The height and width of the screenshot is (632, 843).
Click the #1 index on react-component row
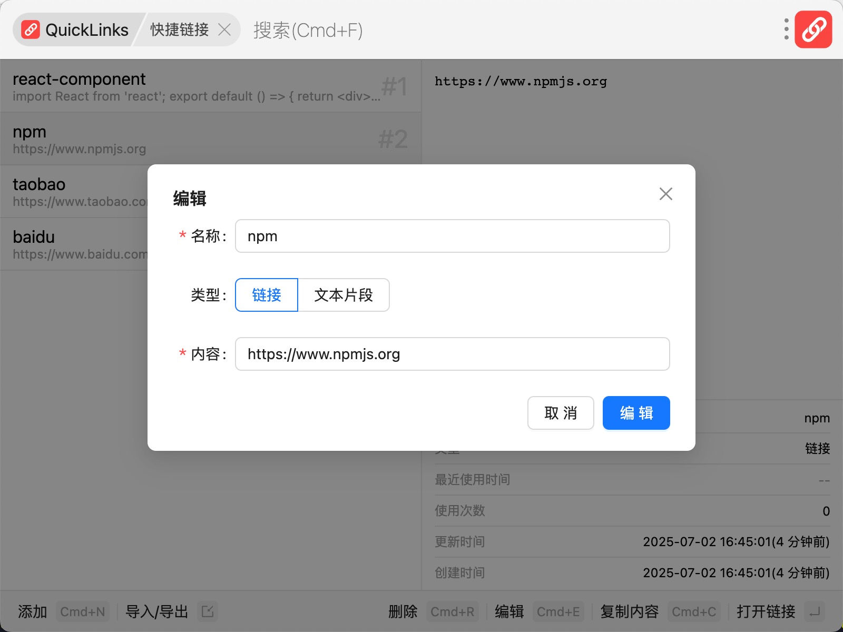pos(395,87)
